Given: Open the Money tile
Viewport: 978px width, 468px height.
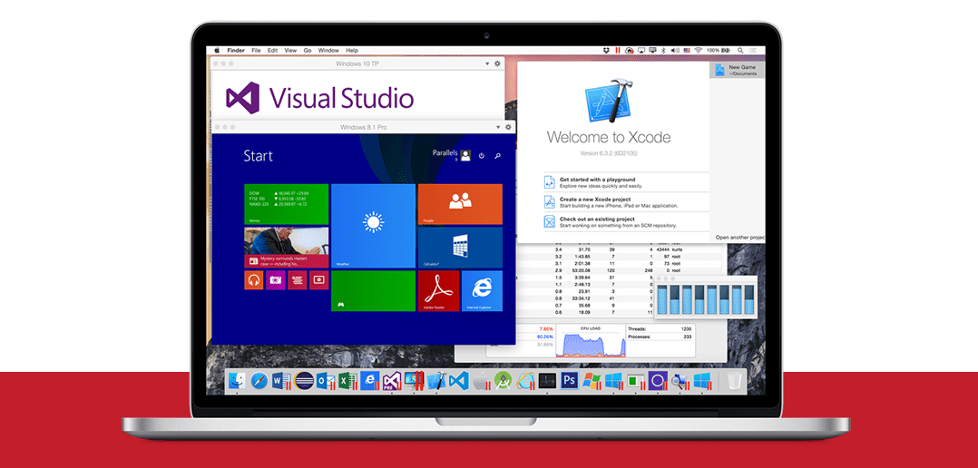Looking at the screenshot, I should (287, 204).
